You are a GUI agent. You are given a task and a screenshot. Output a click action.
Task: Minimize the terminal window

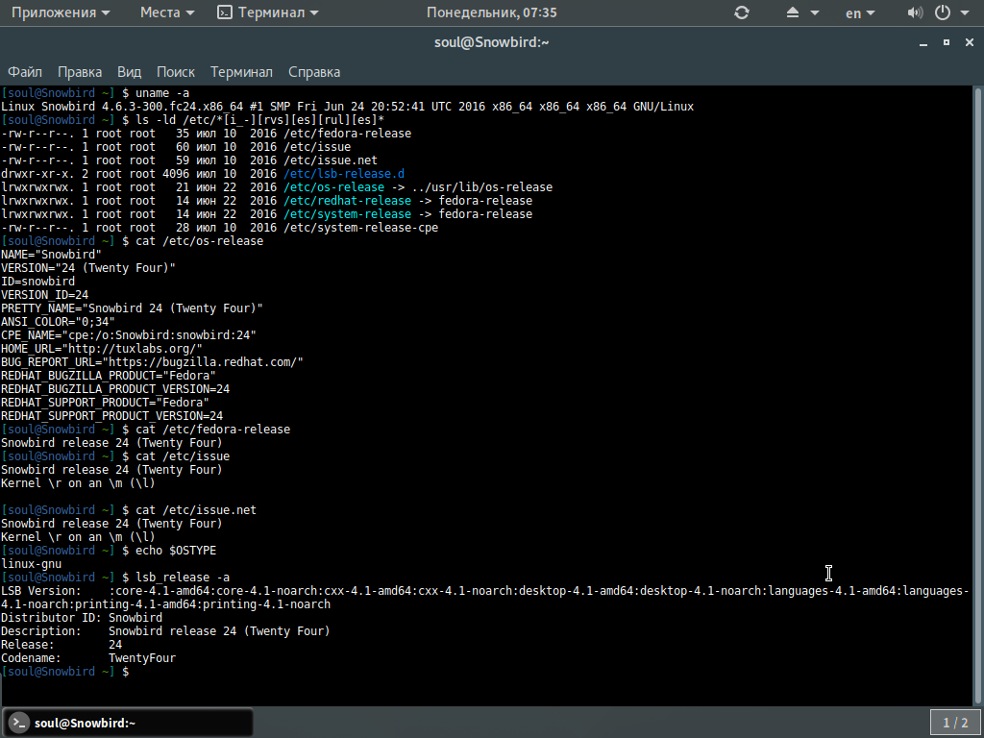click(923, 42)
